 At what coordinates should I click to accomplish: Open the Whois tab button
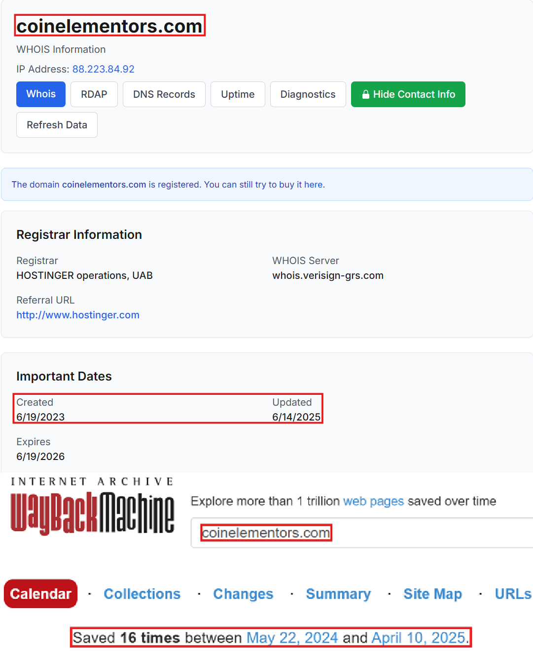pyautogui.click(x=41, y=94)
